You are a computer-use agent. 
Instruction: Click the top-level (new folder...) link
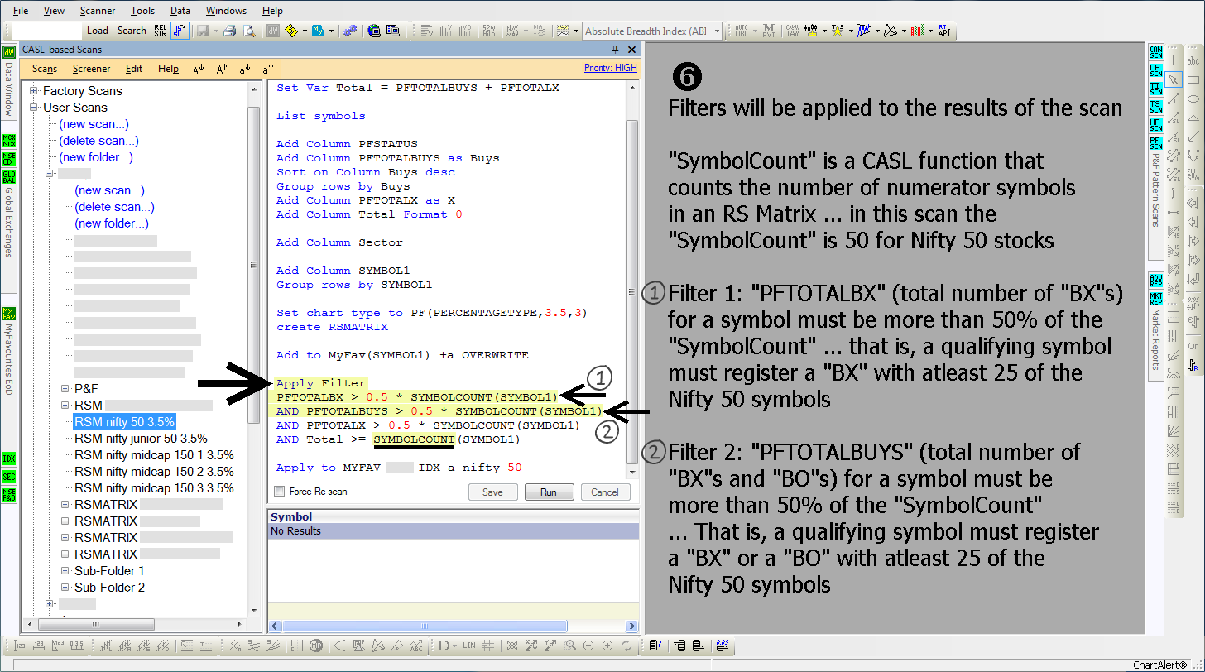(96, 157)
